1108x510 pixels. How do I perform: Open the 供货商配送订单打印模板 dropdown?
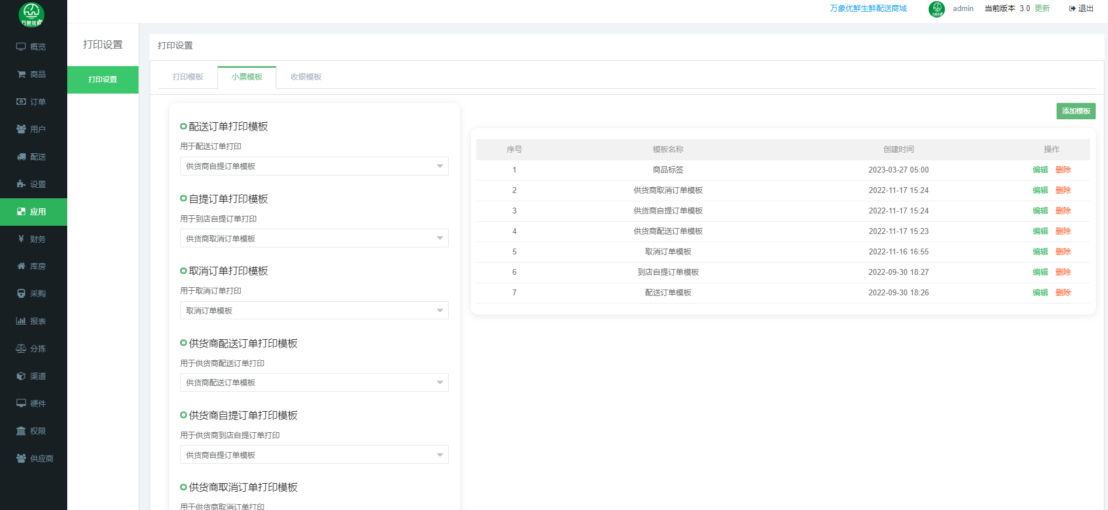[314, 382]
